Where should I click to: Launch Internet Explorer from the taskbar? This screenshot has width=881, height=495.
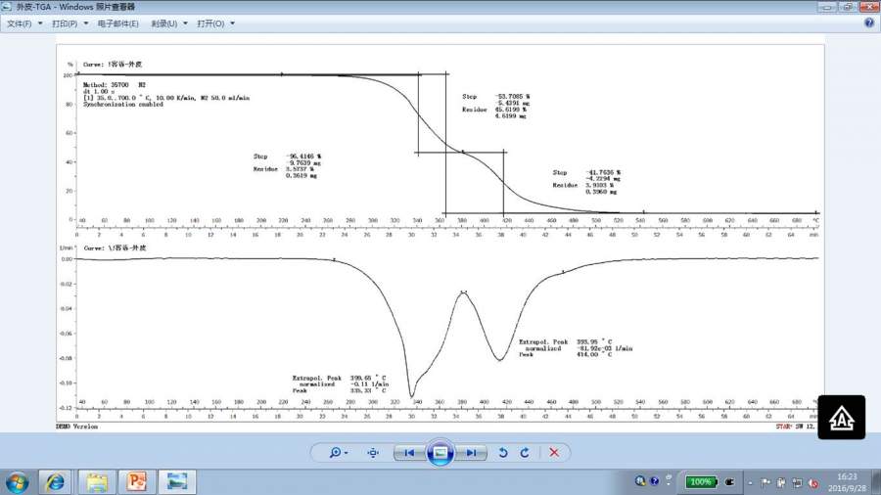55,482
